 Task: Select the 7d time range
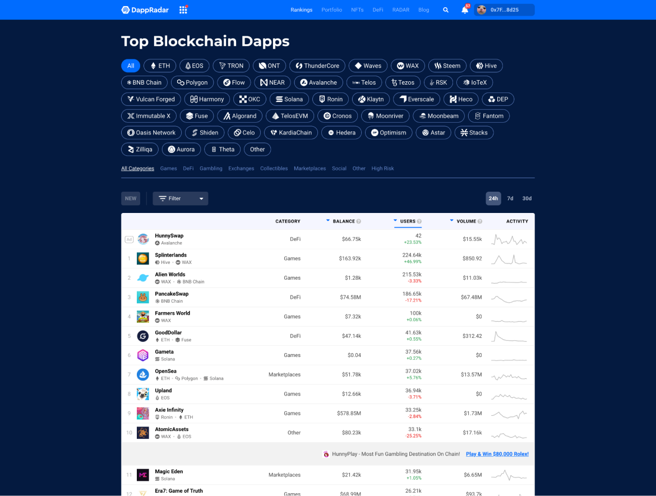[x=510, y=198]
